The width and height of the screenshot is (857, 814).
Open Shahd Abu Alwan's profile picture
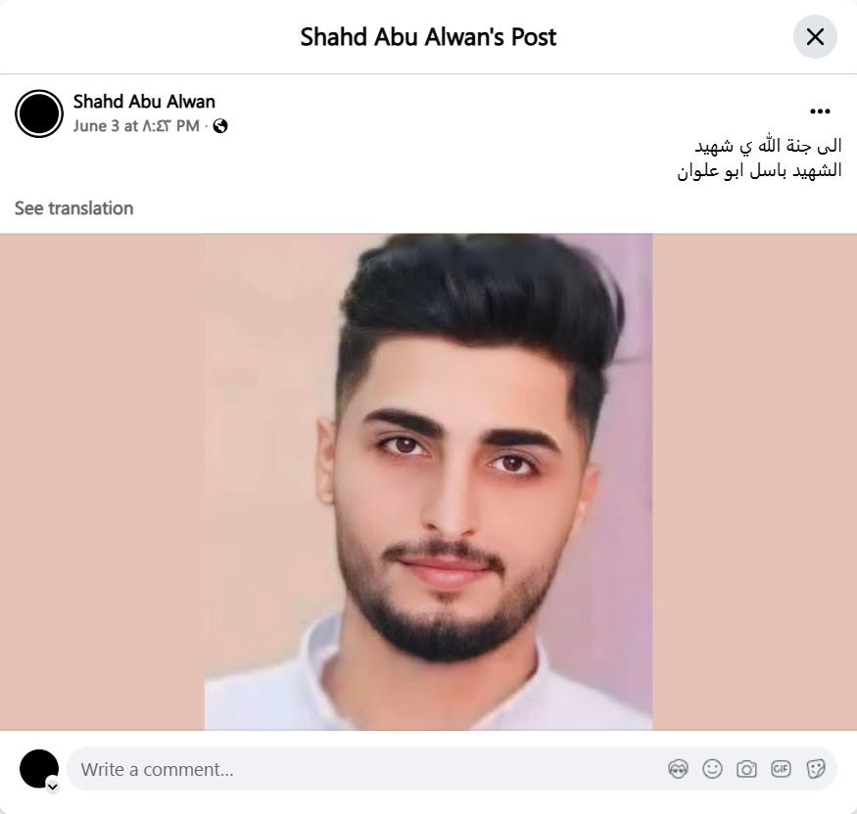[39, 113]
